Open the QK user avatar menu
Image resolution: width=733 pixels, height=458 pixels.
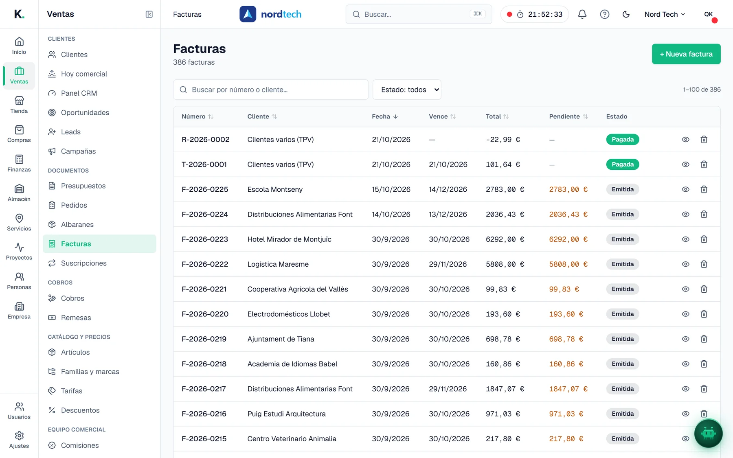[709, 15]
